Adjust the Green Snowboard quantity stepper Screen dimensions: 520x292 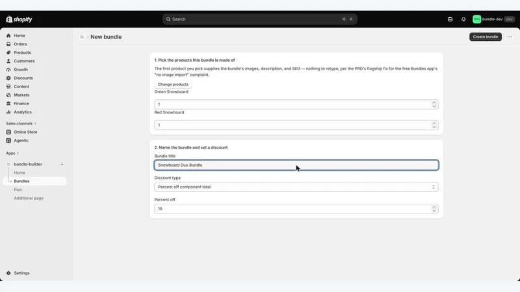(434, 104)
